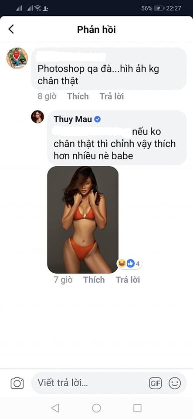Tap the Android recent apps square

click(x=137, y=408)
